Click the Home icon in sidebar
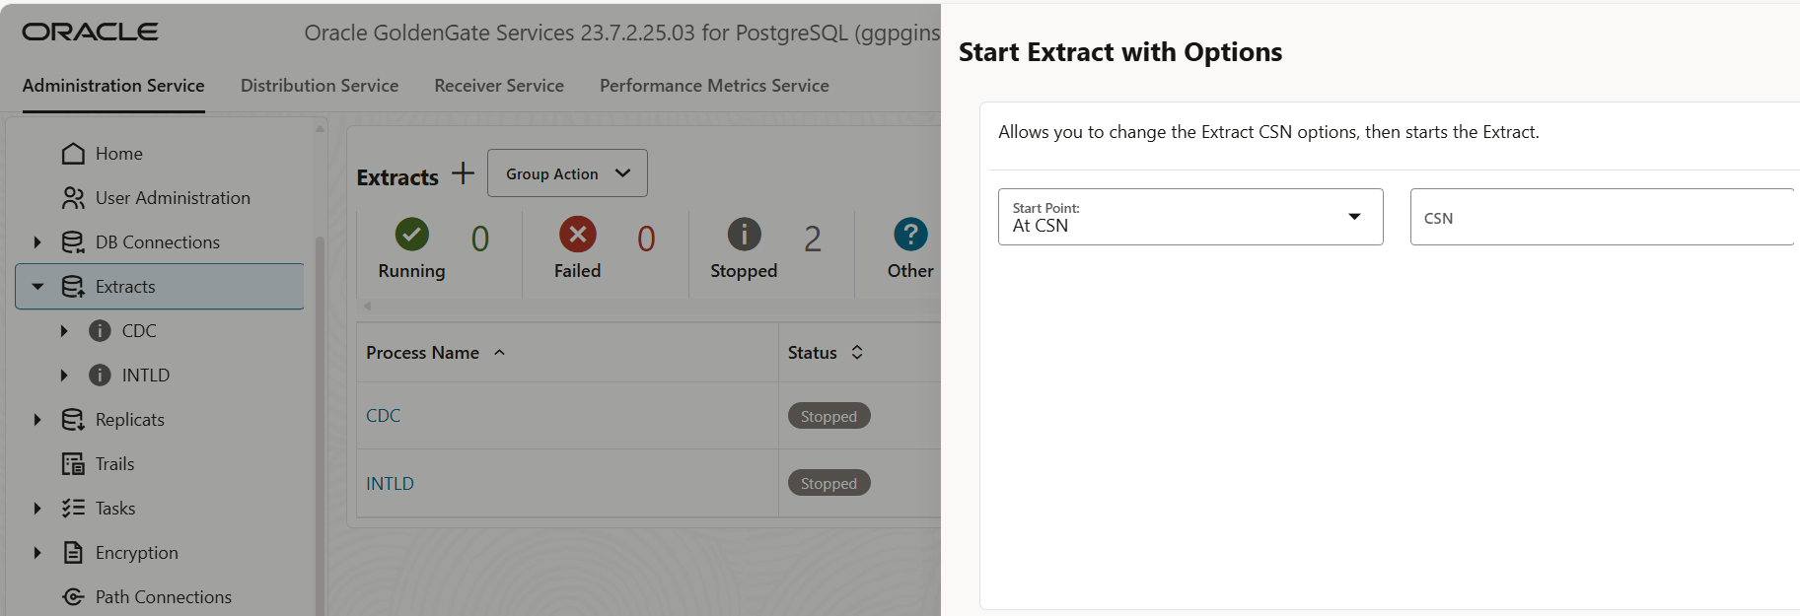 (x=73, y=154)
